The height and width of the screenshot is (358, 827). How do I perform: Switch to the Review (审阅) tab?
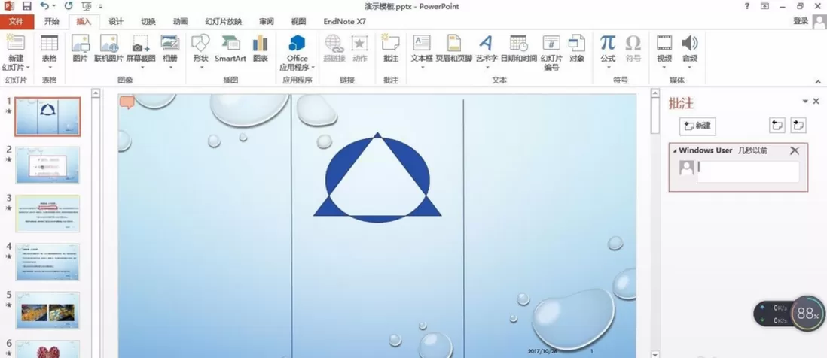pos(267,22)
